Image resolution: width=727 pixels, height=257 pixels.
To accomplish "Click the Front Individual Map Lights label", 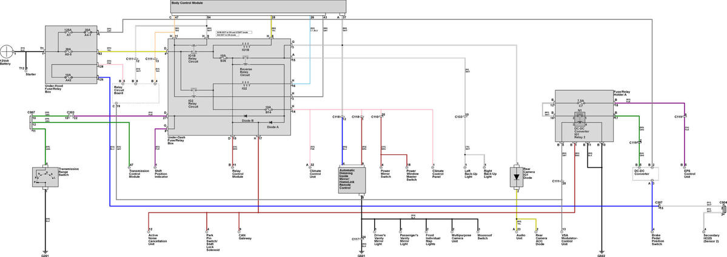I will coord(434,238).
